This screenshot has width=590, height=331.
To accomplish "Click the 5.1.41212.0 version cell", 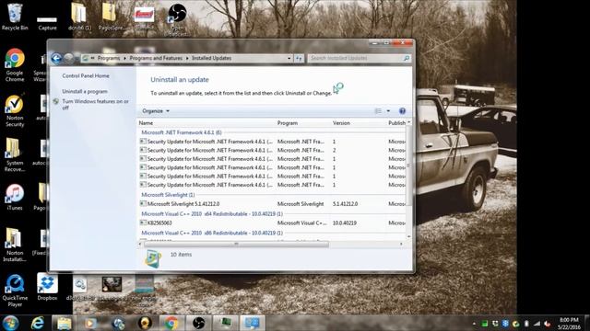I will click(x=345, y=204).
